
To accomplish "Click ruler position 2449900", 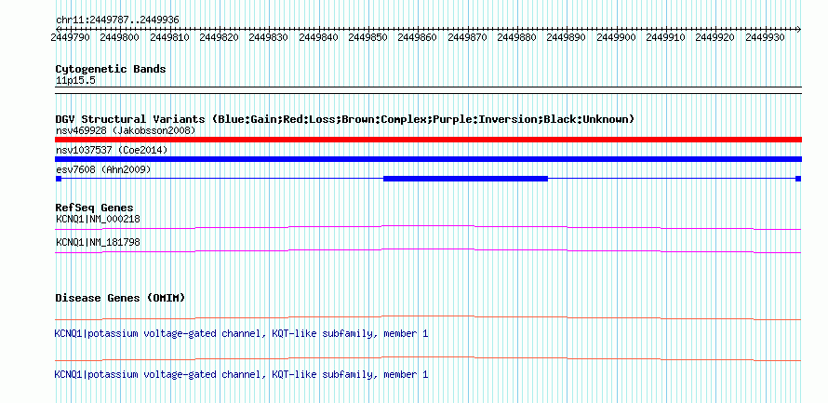I will point(616,37).
